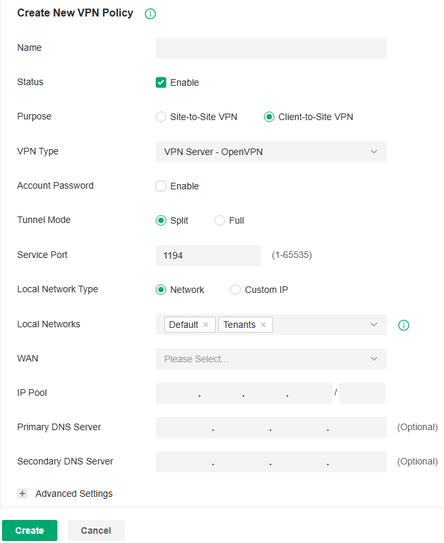Click the Create button

point(29,530)
